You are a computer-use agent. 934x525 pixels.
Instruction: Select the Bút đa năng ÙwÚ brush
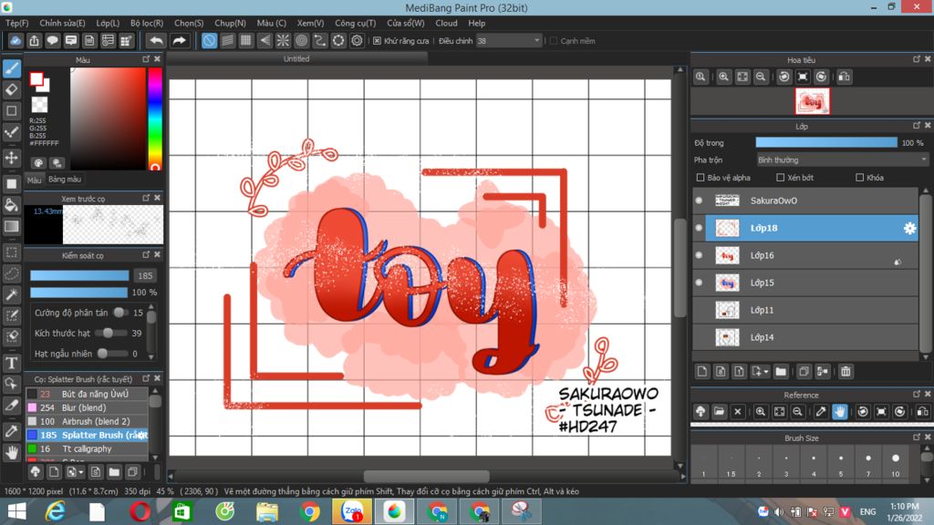[87, 394]
